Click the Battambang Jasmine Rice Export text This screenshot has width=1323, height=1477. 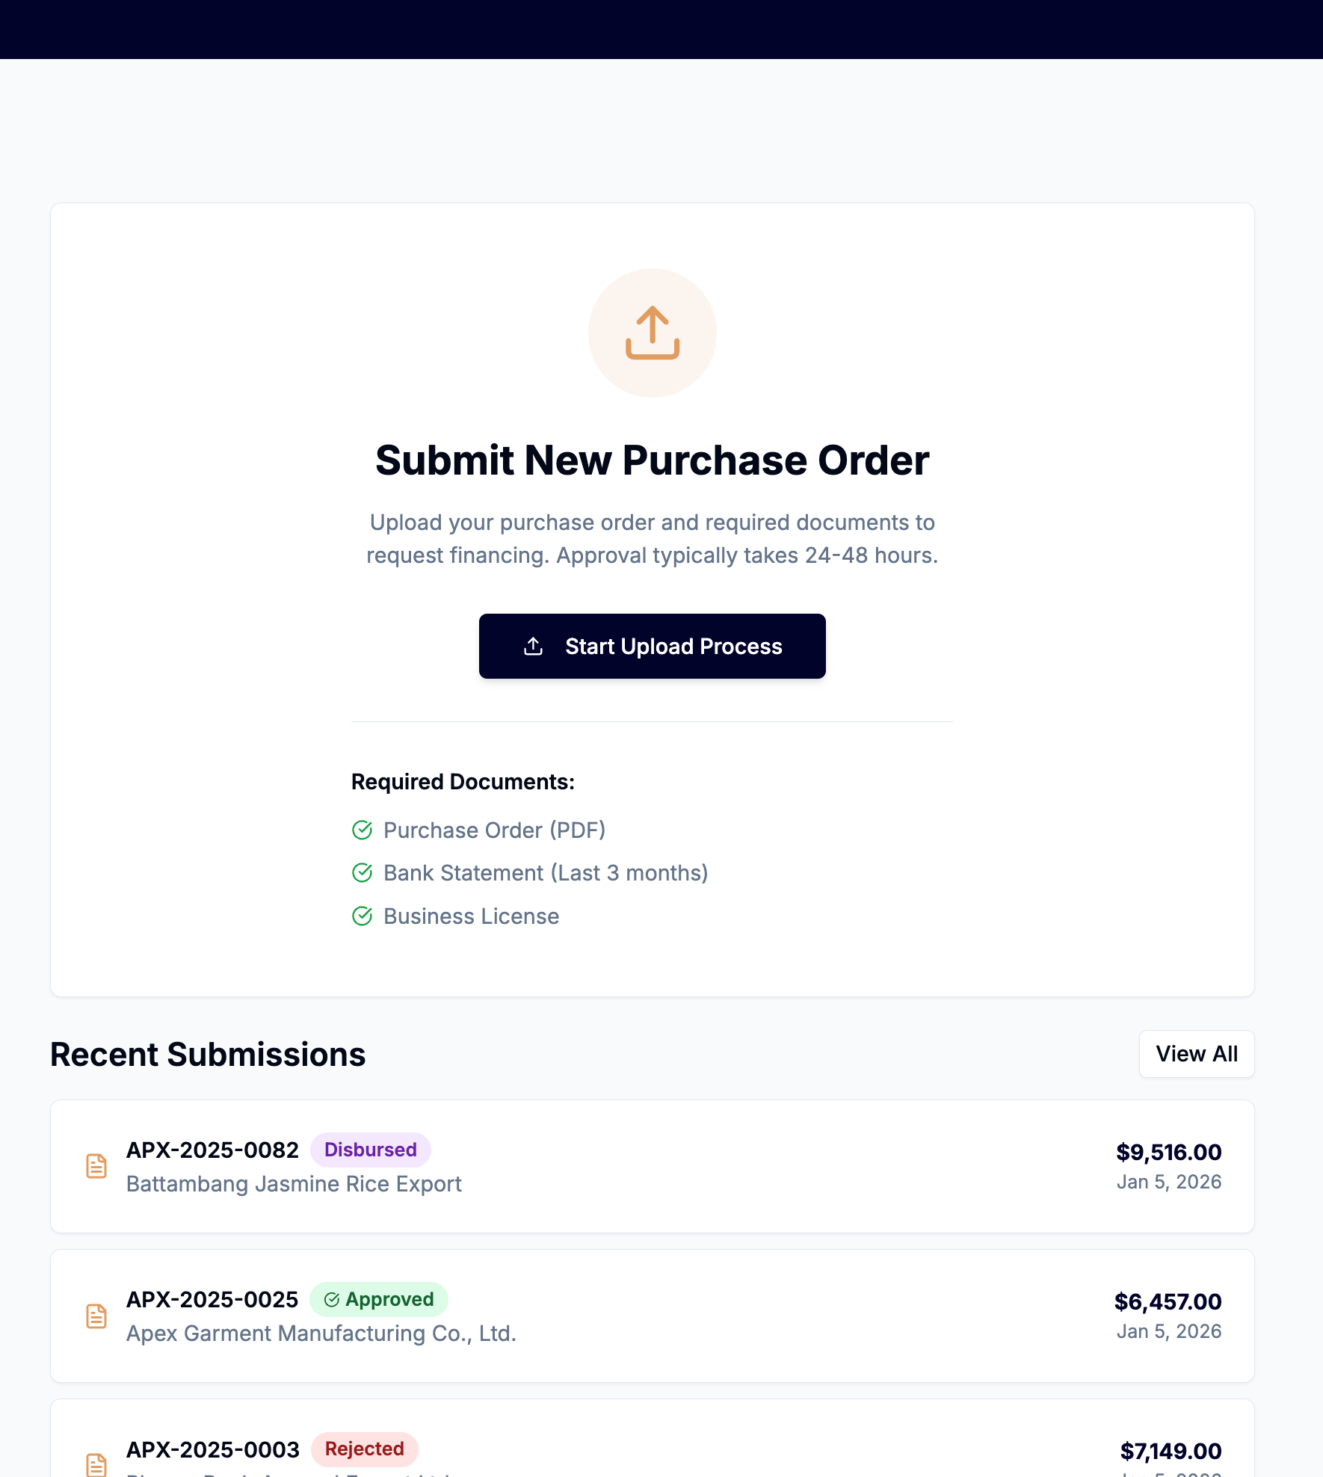pos(294,1184)
